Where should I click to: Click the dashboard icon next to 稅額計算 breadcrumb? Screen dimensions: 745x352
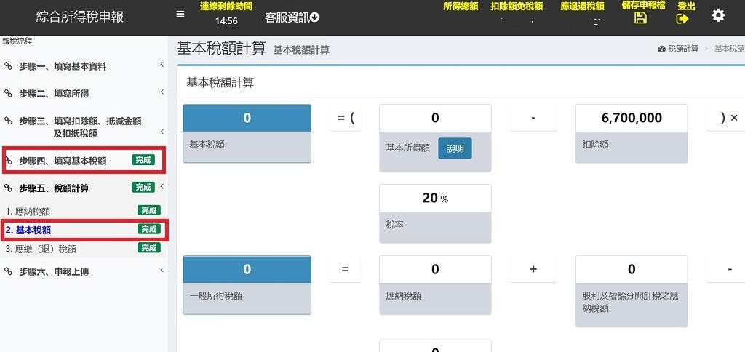tap(662, 49)
